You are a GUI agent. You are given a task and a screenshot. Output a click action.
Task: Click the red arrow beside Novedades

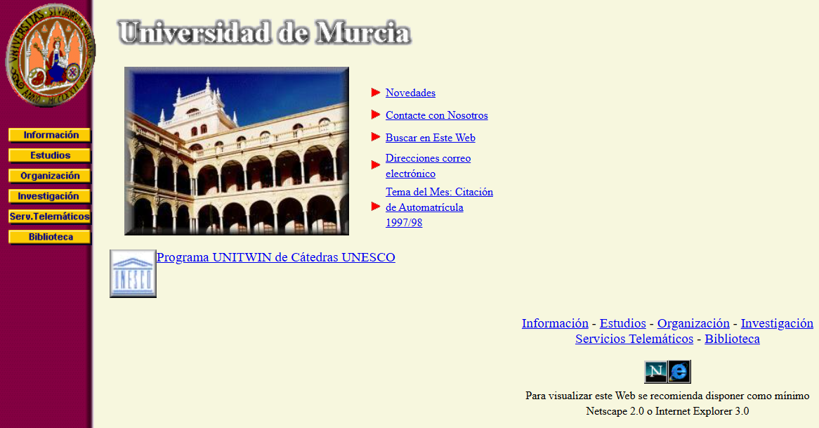tap(376, 93)
